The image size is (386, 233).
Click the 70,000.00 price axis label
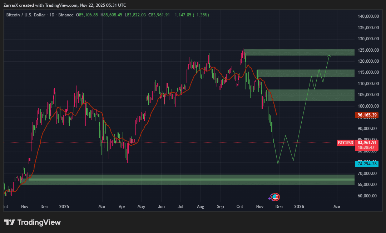tap(367, 174)
